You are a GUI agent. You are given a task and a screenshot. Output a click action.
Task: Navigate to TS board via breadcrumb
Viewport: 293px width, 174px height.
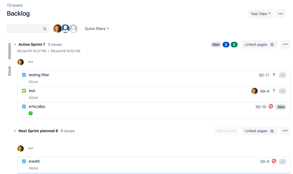point(14,5)
